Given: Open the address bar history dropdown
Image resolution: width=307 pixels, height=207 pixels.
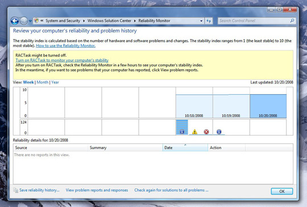Looking at the screenshot, I should [201, 20].
